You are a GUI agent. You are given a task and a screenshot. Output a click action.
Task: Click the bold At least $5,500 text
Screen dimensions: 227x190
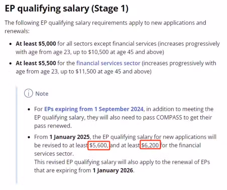[x=36, y=63]
